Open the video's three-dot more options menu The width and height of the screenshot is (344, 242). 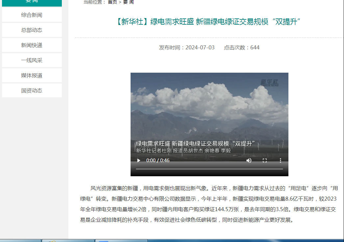click(x=281, y=160)
